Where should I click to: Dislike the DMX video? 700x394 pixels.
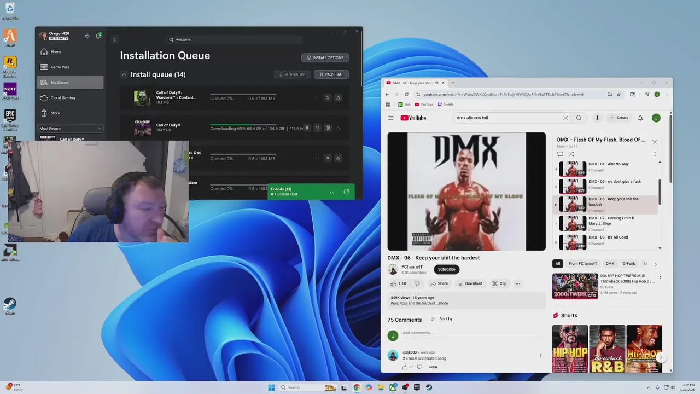417,283
